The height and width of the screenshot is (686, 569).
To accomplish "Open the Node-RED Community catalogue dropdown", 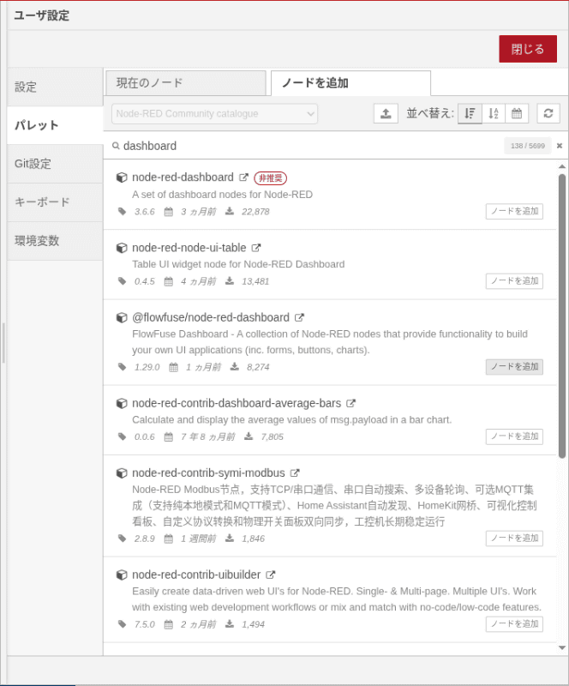I will click(x=214, y=114).
